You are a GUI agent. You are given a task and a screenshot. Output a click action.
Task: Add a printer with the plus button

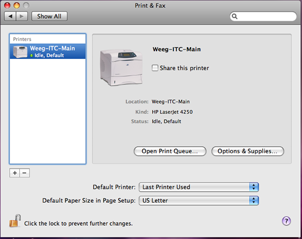click(x=15, y=173)
